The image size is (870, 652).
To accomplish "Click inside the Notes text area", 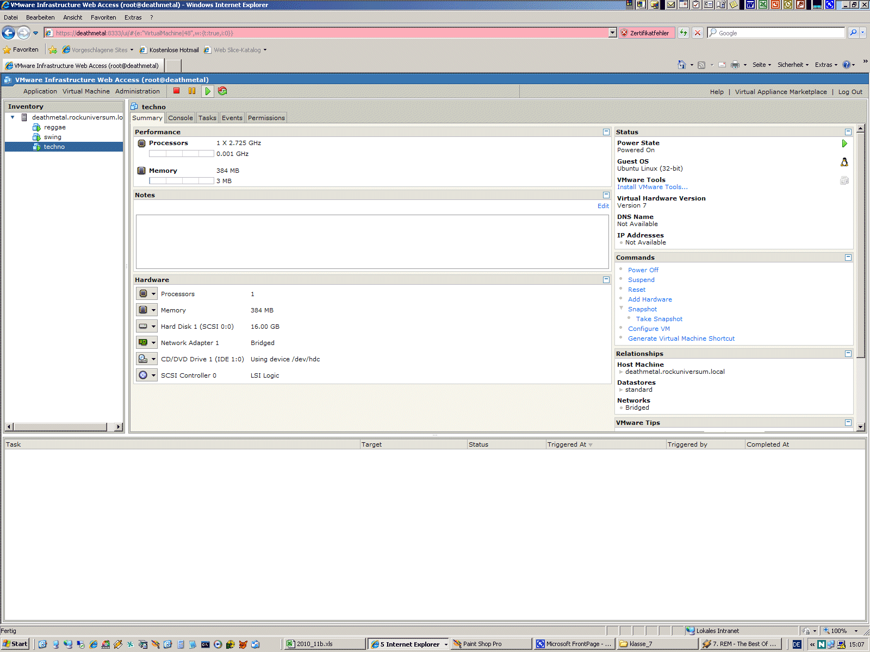I will pos(372,241).
